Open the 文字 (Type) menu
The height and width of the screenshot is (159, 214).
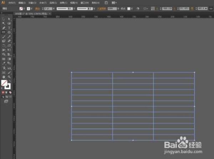click(x=43, y=3)
